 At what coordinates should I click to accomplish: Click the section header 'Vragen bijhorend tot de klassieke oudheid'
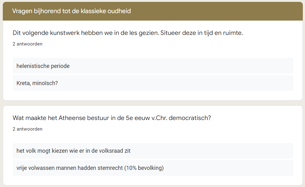[71, 11]
